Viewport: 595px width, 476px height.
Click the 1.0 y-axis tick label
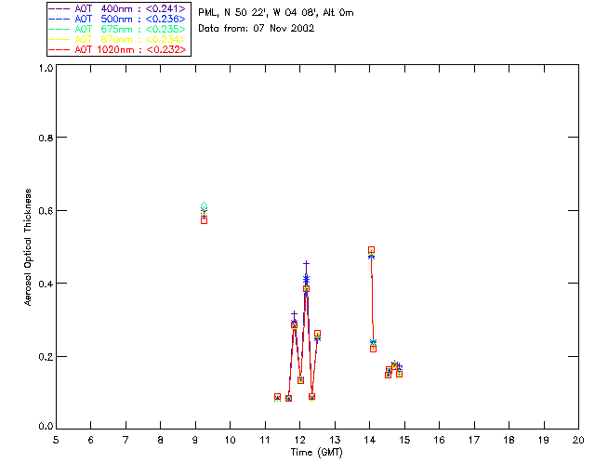pos(46,68)
